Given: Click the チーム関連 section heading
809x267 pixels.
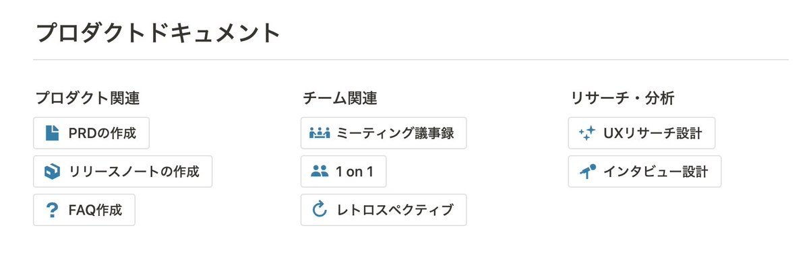Looking at the screenshot, I should click(340, 98).
